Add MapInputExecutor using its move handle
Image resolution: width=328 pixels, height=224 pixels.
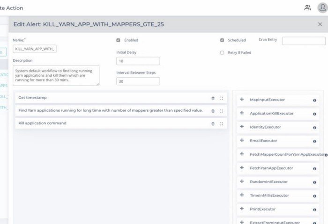[x=242, y=99]
